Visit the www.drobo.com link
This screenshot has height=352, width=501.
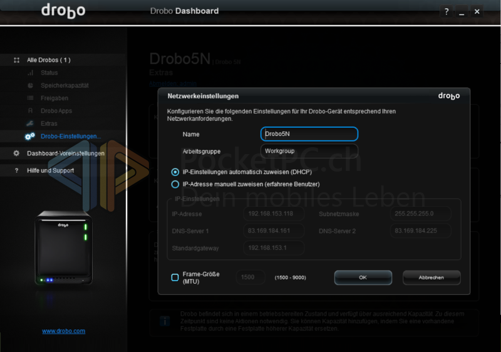click(x=64, y=331)
